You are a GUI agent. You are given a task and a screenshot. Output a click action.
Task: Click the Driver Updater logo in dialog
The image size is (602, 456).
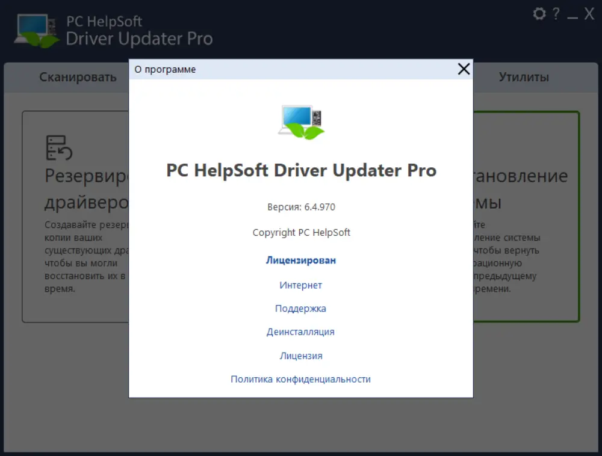302,122
